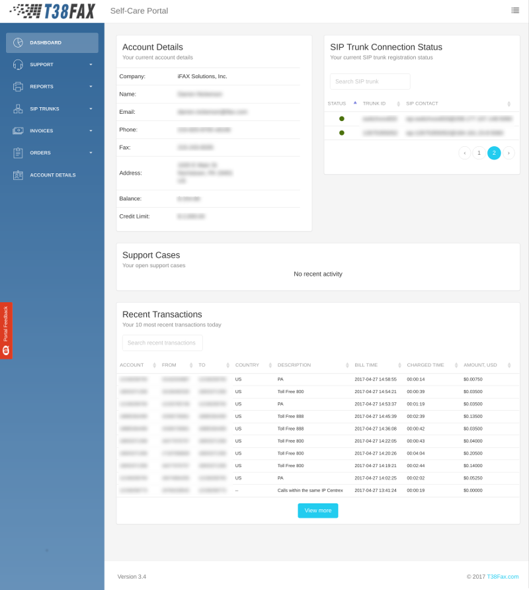The image size is (529, 590).
Task: Click the Reports printer icon
Action: coord(18,87)
